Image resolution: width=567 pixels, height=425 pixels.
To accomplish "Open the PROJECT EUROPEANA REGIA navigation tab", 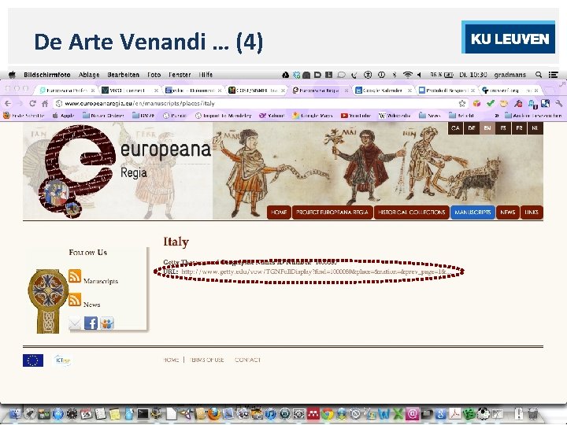I will [x=332, y=213].
